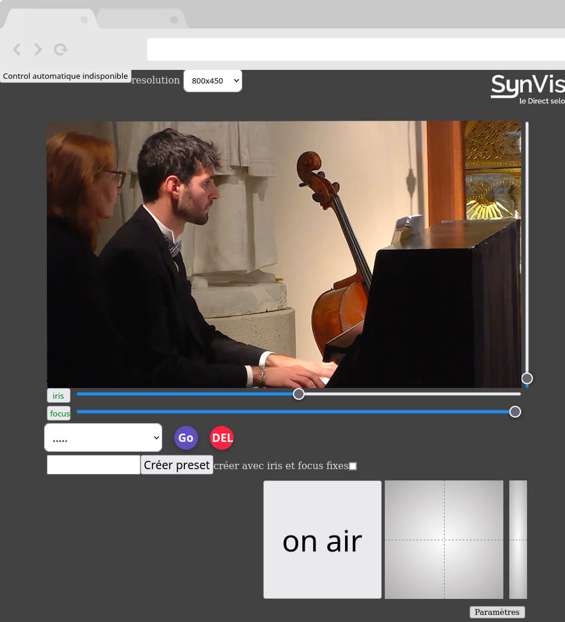The image size is (565, 622).
Task: Click the browser forward arrow
Action: [38, 50]
